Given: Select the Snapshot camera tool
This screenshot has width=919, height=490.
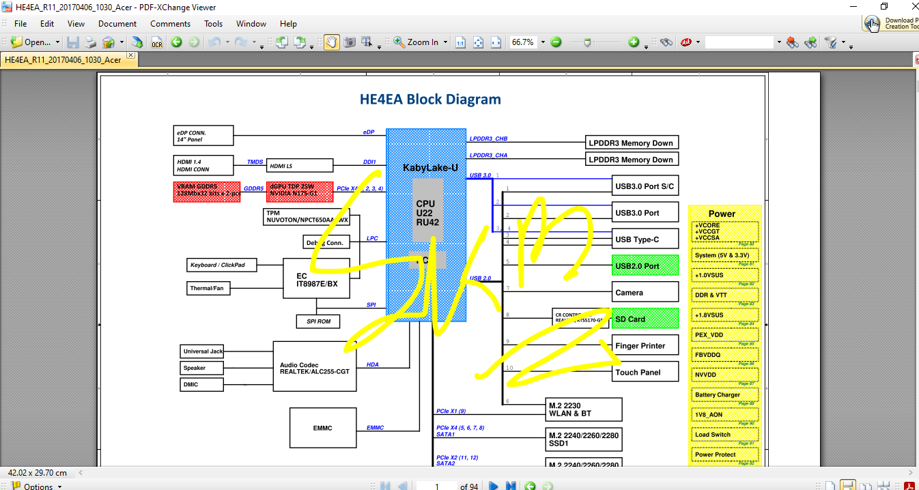Looking at the screenshot, I should click(350, 42).
